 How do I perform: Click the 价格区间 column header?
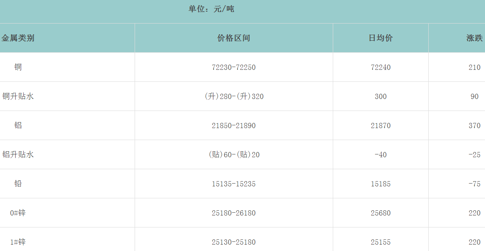tap(234, 38)
